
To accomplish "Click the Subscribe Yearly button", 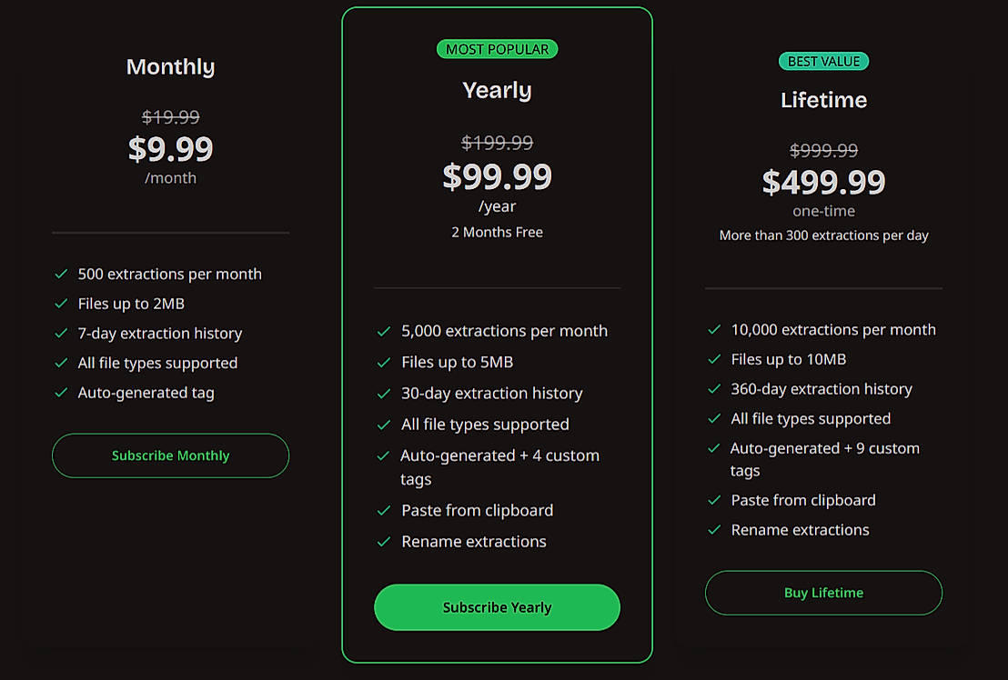I will [497, 607].
